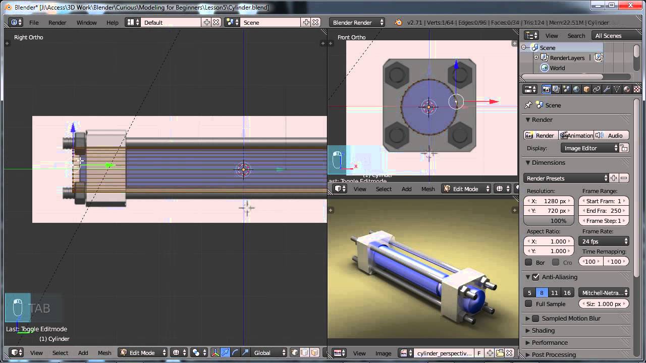This screenshot has width=646, height=363.
Task: Remove render preset with minus button
Action: (624, 178)
